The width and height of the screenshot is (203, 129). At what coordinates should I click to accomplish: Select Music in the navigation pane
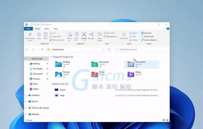point(36,84)
